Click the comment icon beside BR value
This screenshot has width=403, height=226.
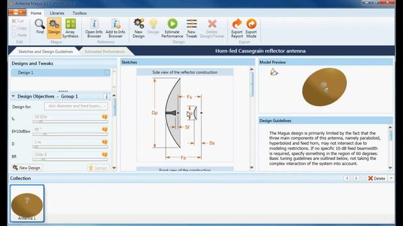(x=105, y=154)
